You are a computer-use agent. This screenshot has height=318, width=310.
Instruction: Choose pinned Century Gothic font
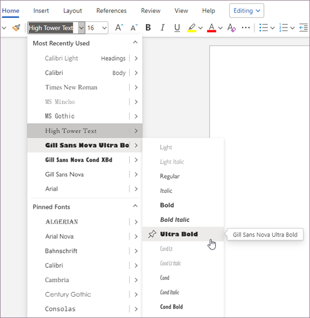(x=78, y=294)
